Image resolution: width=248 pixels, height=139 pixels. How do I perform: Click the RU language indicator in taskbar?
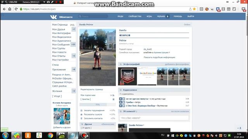coord(163,135)
